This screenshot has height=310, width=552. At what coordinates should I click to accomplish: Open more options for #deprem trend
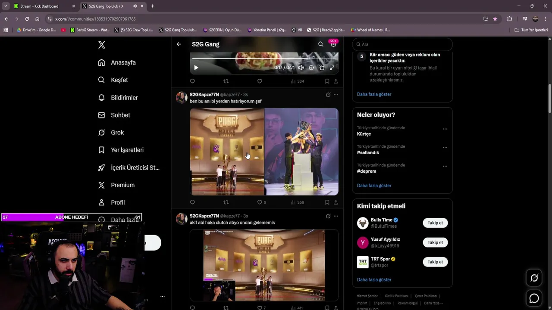445,166
